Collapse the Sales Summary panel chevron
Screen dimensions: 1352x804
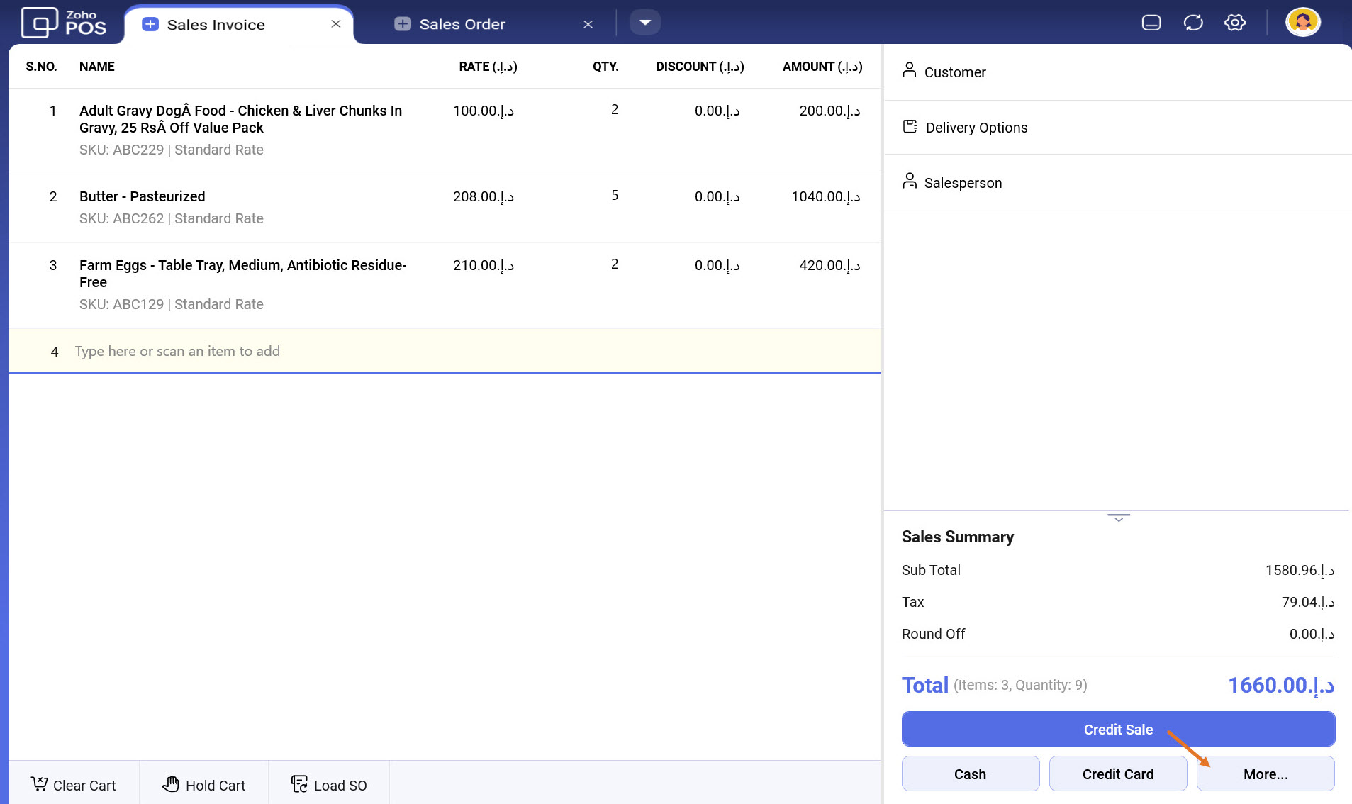click(x=1118, y=518)
